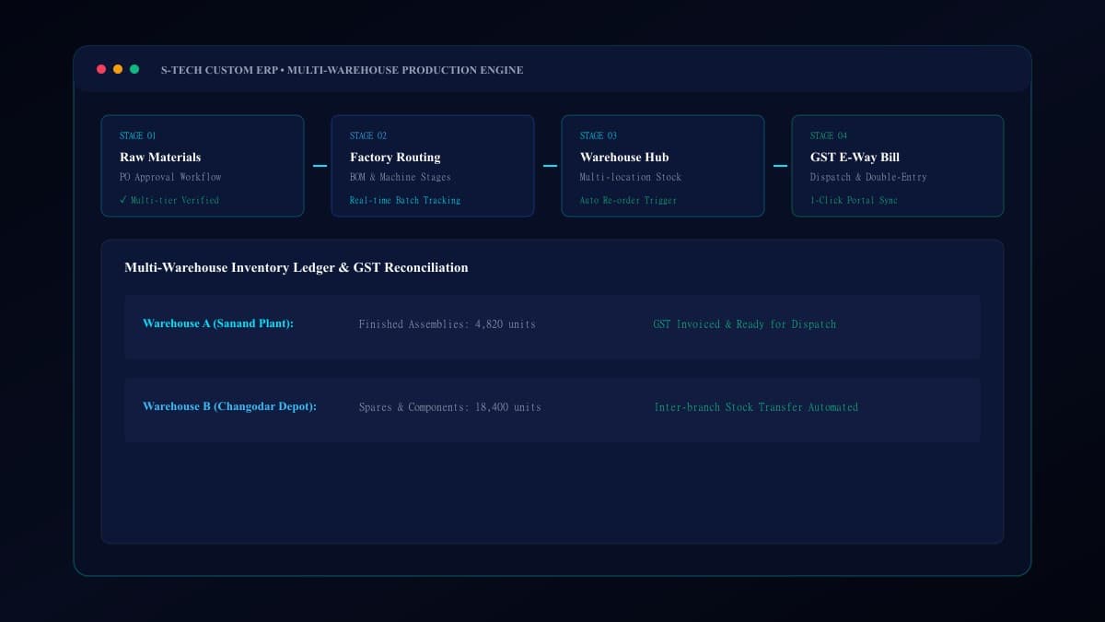Click "1-Click Portal Sync" status

854,200
